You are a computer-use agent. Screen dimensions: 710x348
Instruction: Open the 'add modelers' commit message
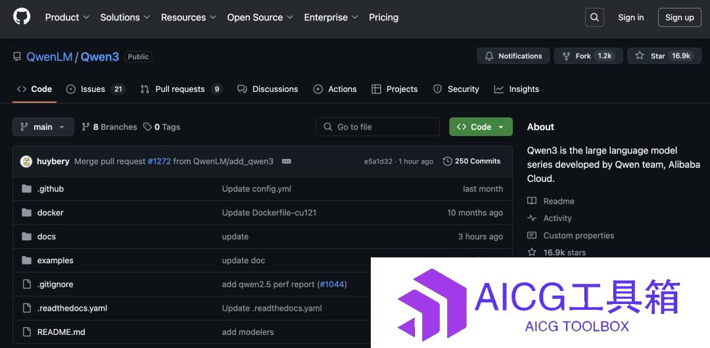[x=248, y=332]
